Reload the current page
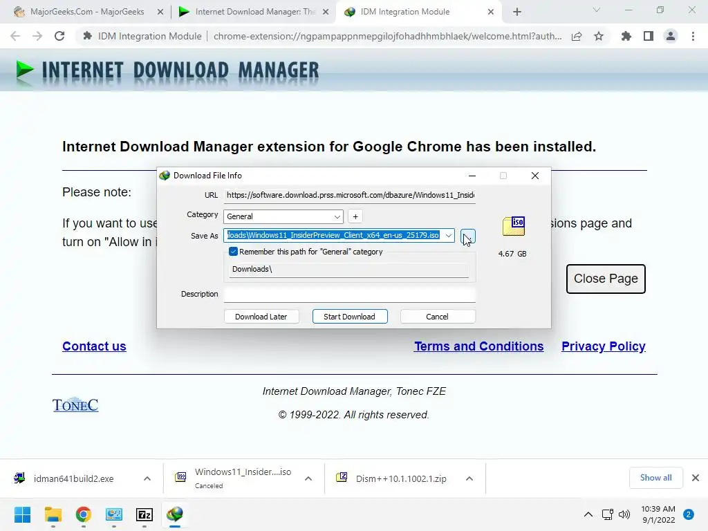This screenshot has height=531, width=708. coord(59,36)
